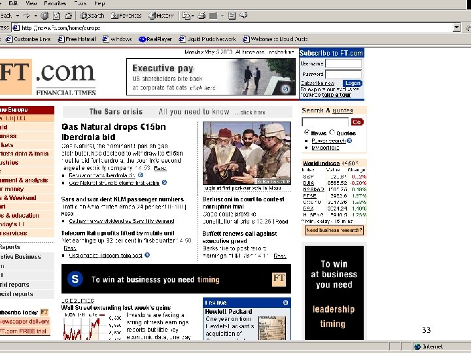
Task: Open the Tools menu
Action: 80,3
